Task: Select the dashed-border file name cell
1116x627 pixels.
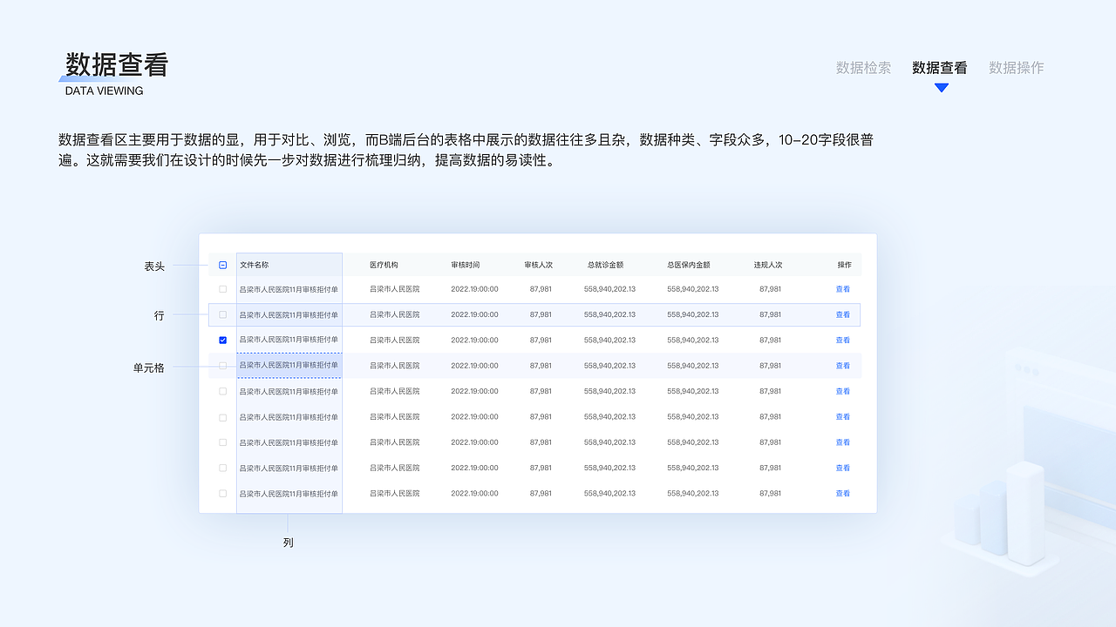Action: (x=289, y=366)
